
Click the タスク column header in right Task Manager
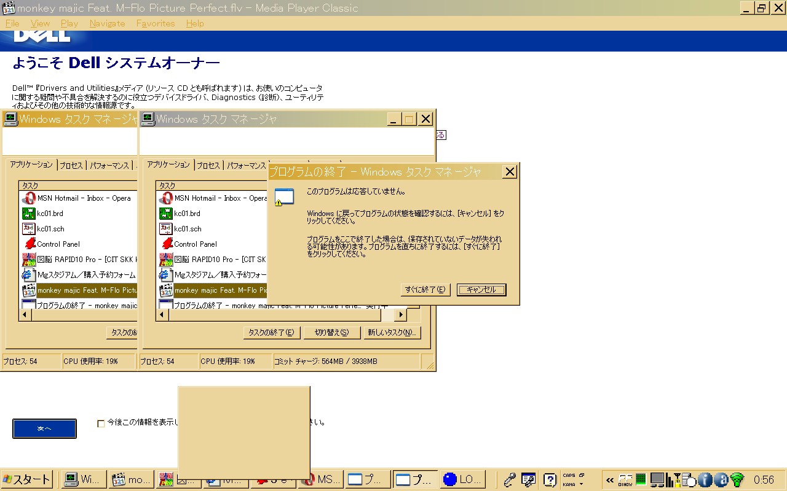(212, 185)
